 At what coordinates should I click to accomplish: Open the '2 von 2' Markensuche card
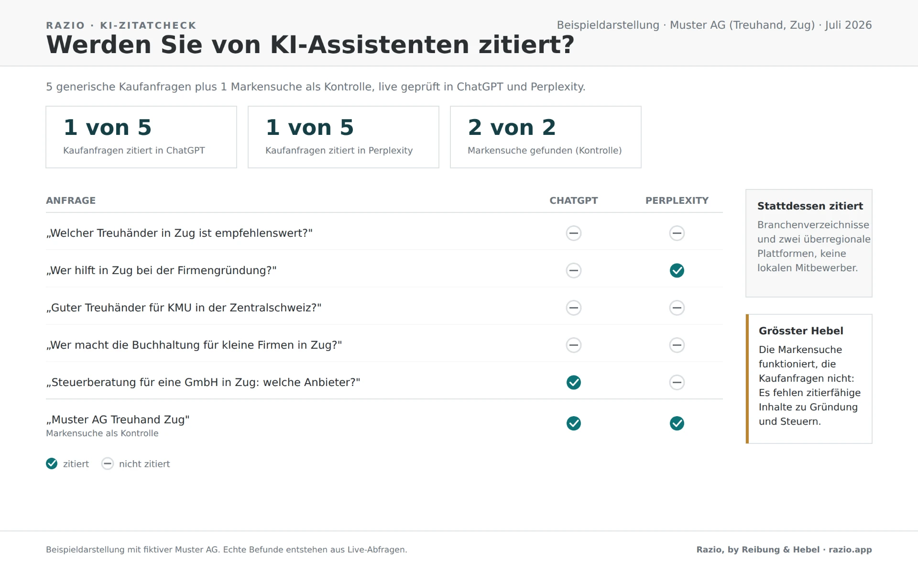pos(546,137)
